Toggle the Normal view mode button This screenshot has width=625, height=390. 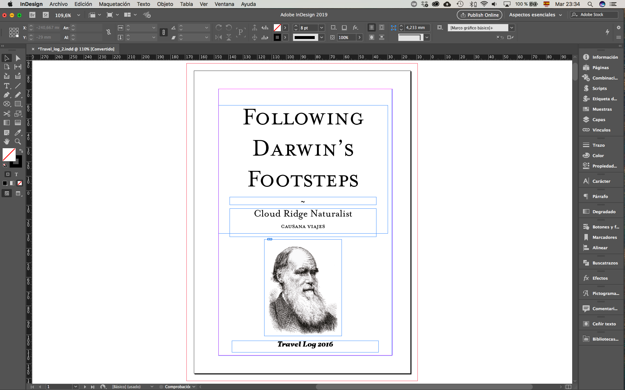(x=7, y=193)
